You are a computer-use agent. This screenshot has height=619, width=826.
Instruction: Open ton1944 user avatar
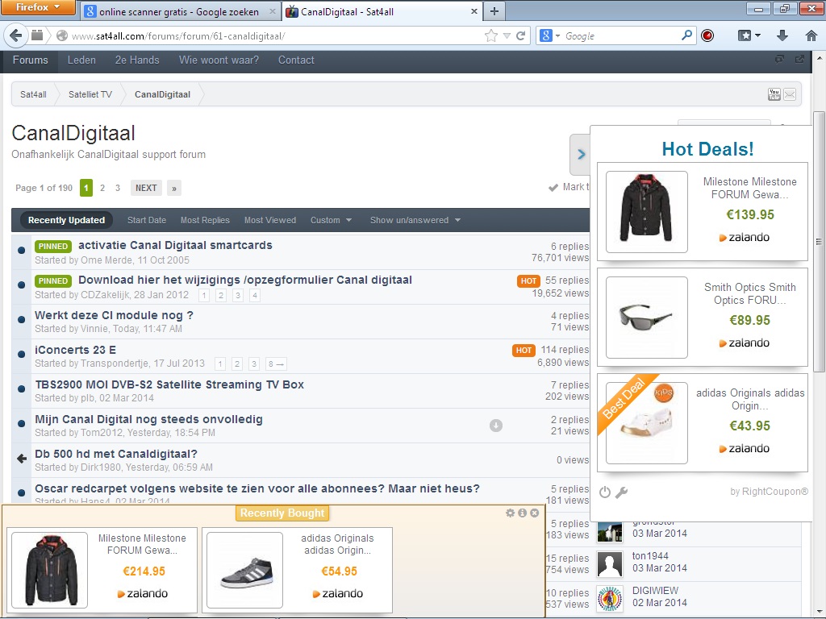tap(610, 565)
